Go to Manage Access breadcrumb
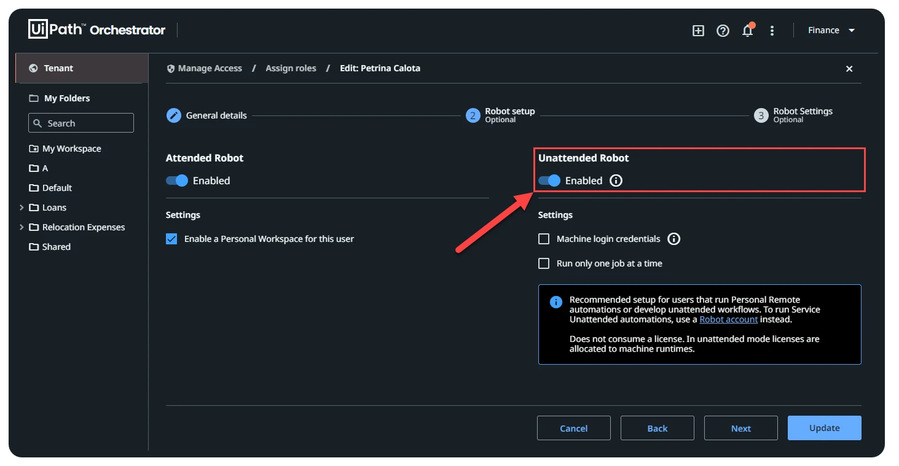Screen dimensions: 899x466 205,68
